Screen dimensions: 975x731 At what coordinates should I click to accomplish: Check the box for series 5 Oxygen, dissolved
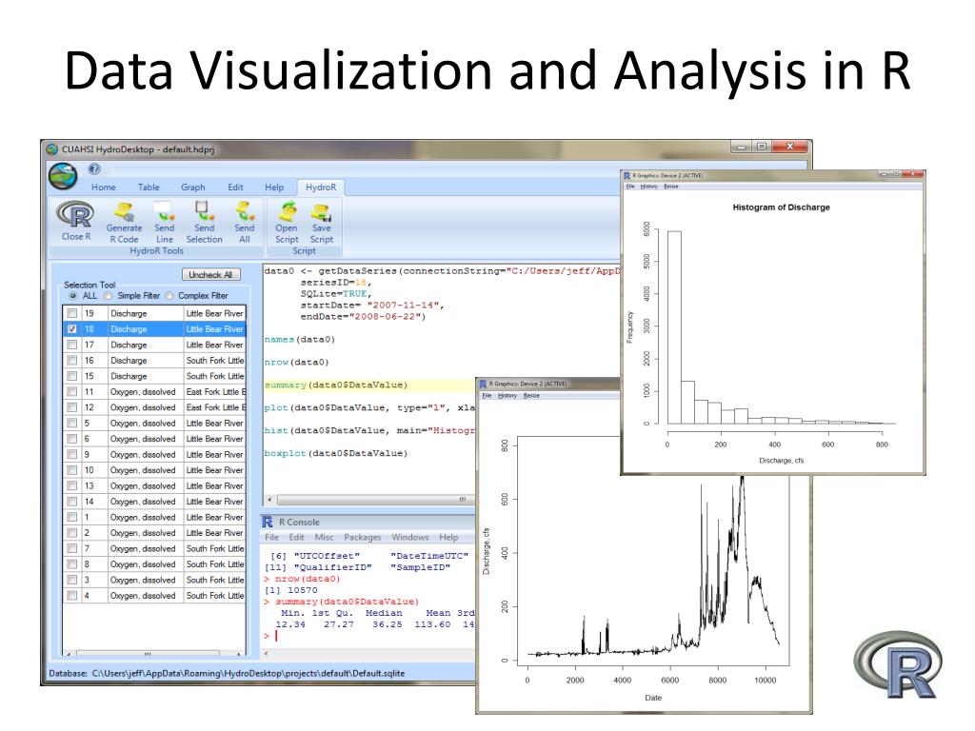(72, 423)
